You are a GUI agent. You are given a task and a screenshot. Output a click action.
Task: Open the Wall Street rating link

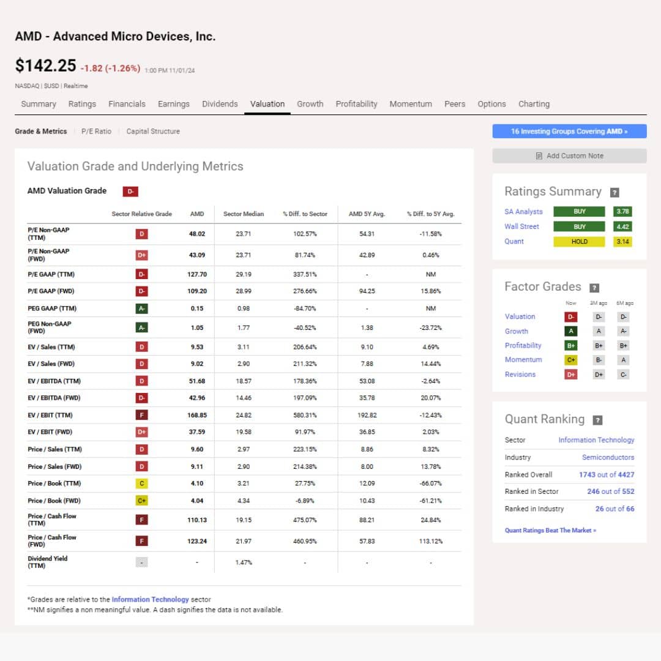pyautogui.click(x=521, y=227)
